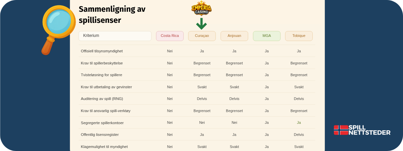Screen dimensions: 403x151
Task: Choose the Anjouan column header
Action: [234, 36]
